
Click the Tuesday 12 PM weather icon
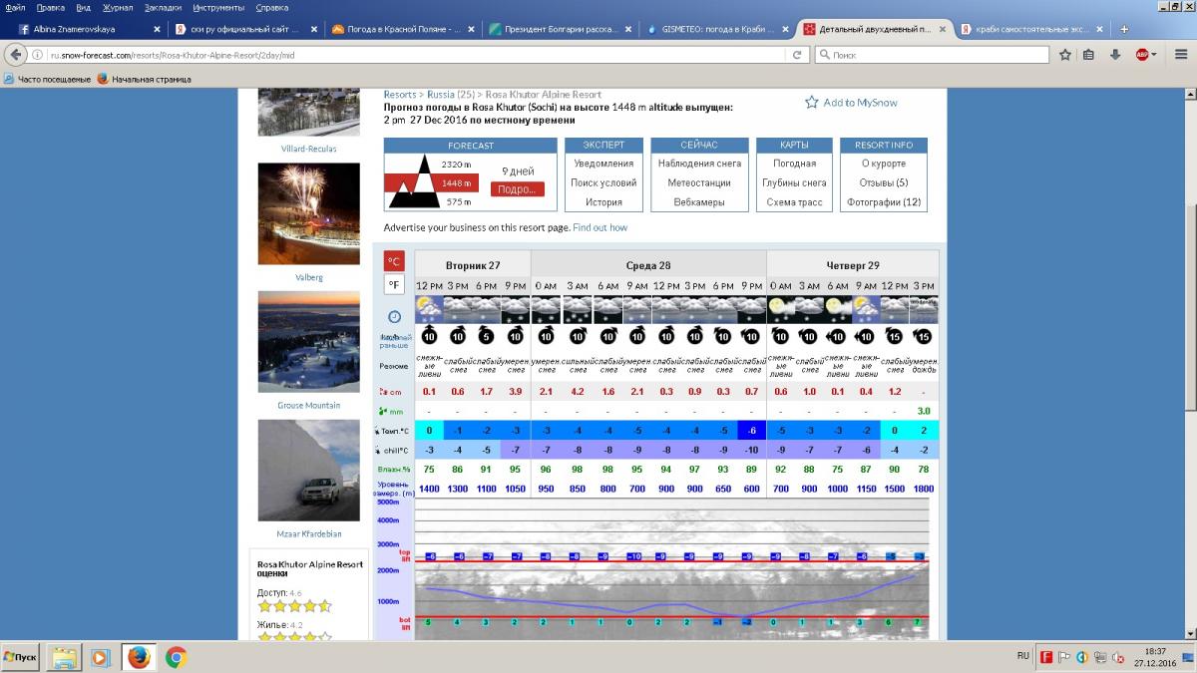coord(429,308)
